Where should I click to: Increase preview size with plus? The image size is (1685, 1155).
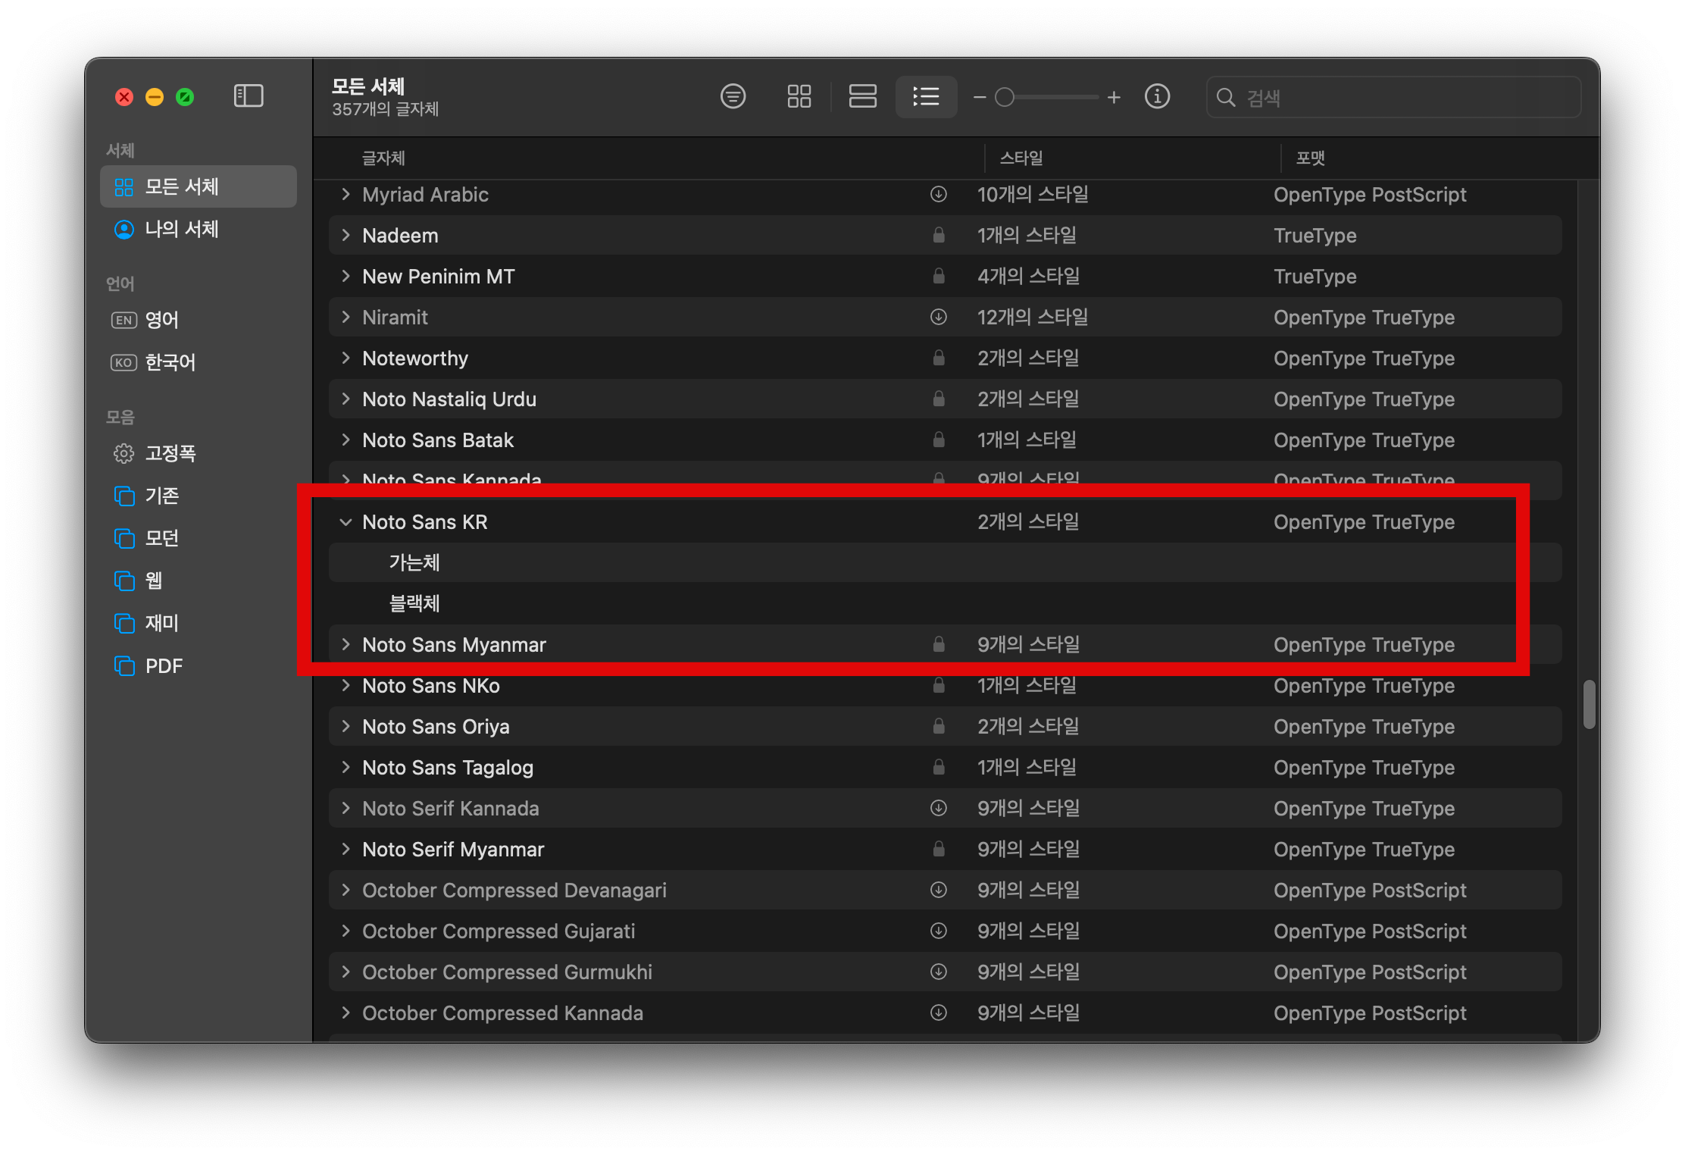point(1114,97)
